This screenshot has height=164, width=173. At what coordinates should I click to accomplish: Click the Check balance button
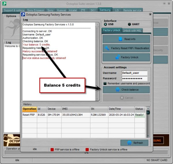pos(126,90)
